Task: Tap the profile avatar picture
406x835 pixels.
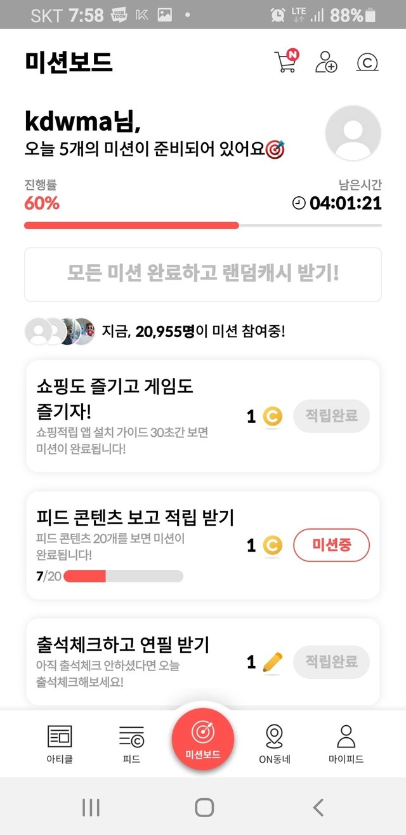Action: [x=353, y=133]
